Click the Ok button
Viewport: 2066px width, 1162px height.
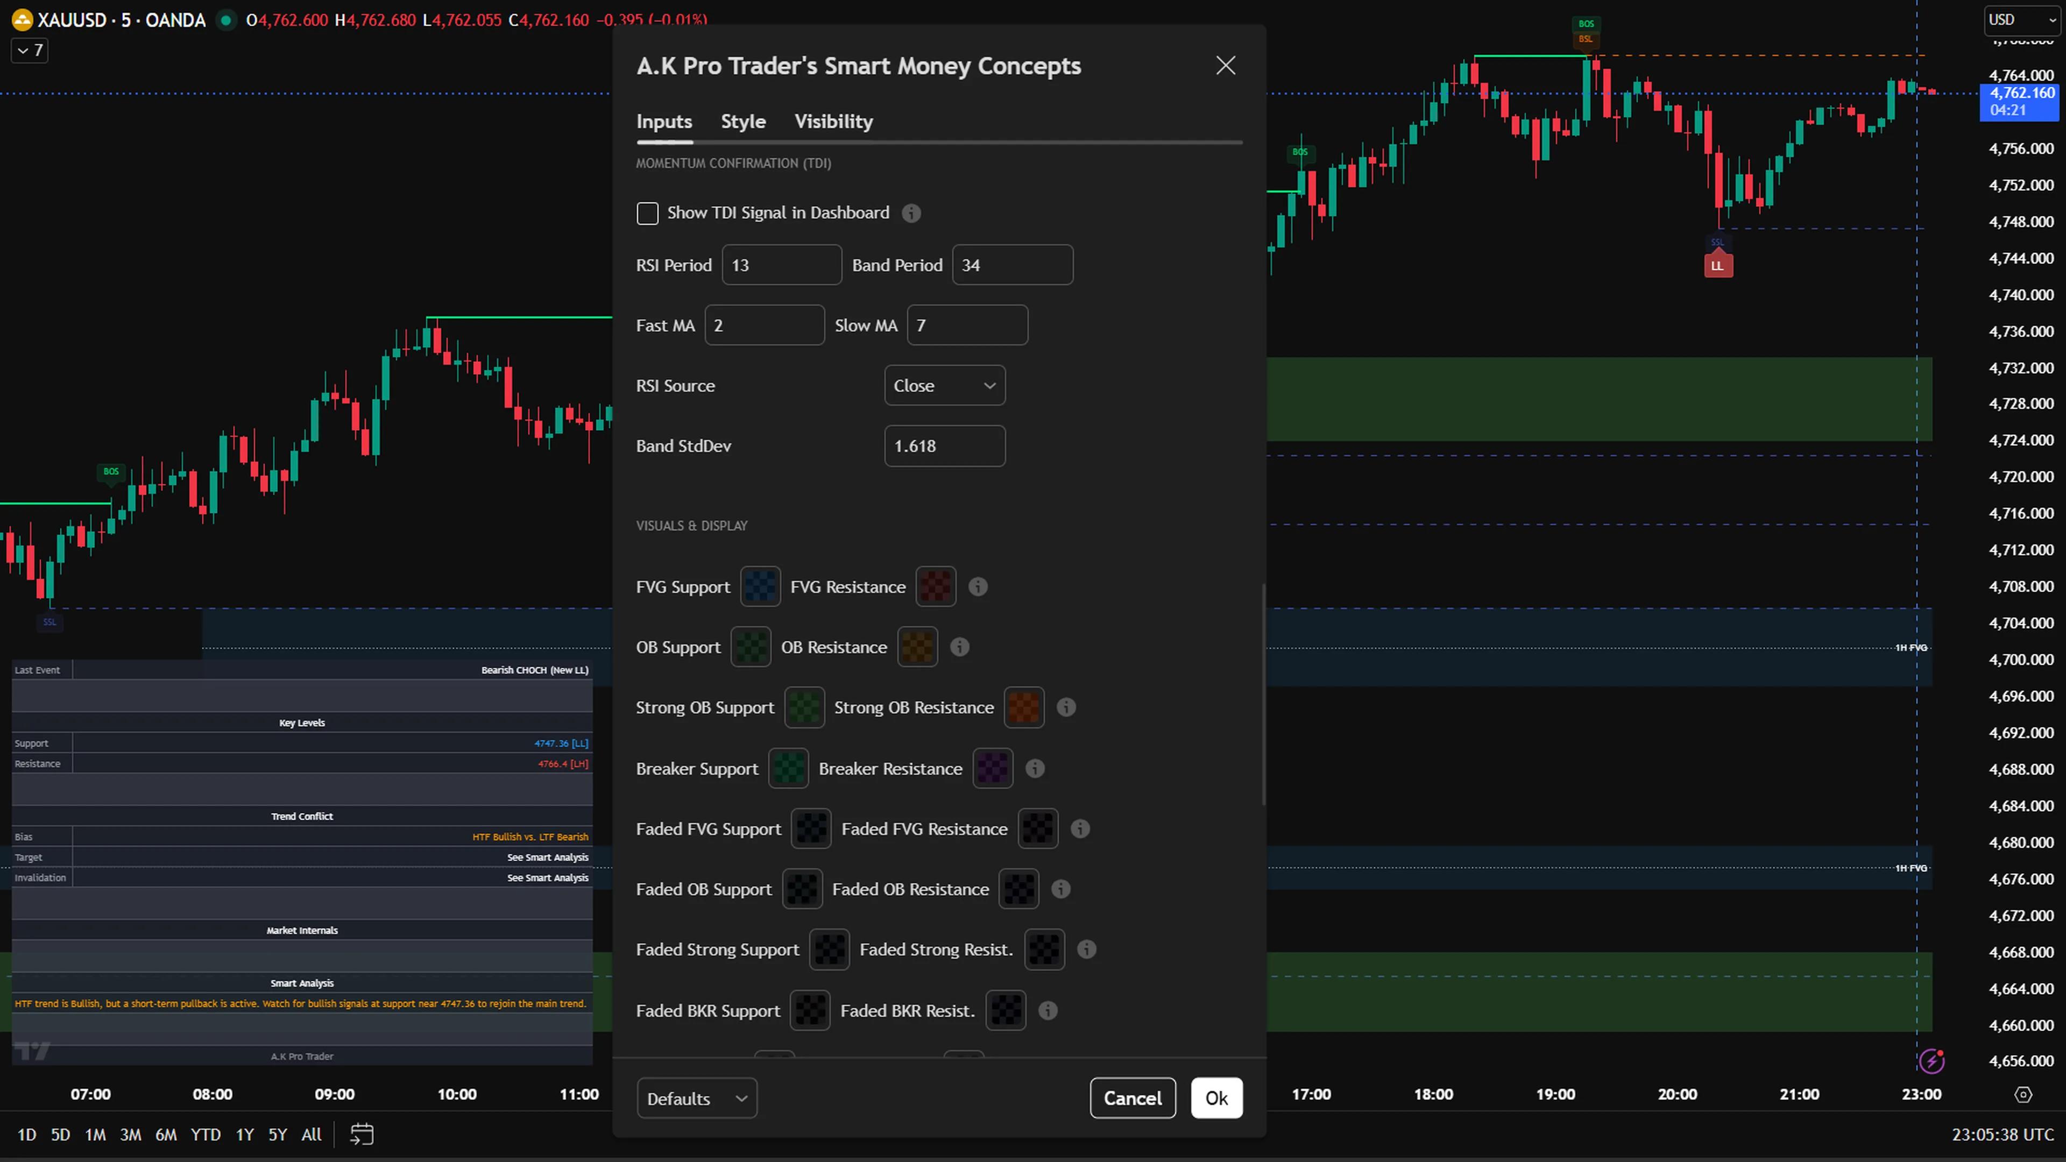(x=1216, y=1098)
